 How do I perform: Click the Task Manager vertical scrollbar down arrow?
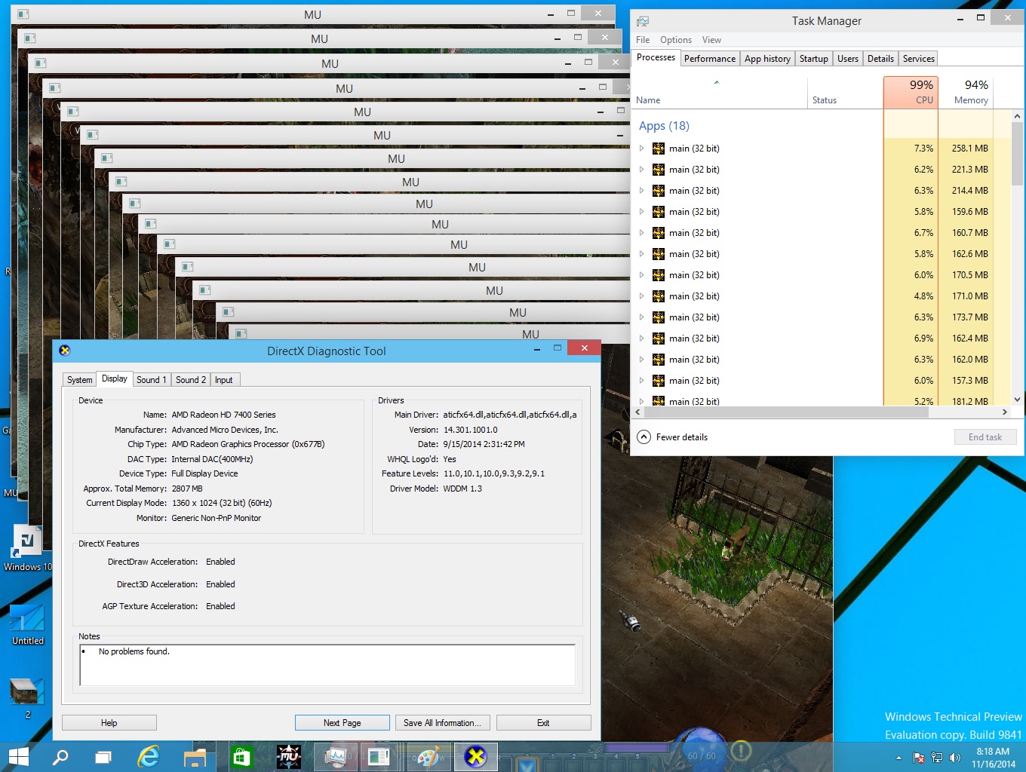tap(1017, 400)
